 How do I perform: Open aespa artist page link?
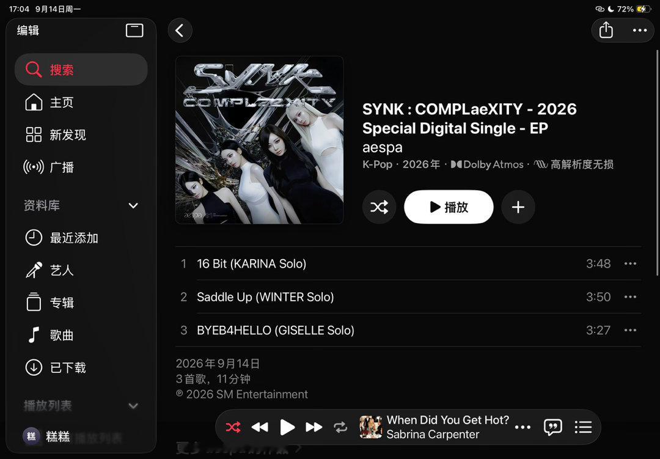pos(382,147)
